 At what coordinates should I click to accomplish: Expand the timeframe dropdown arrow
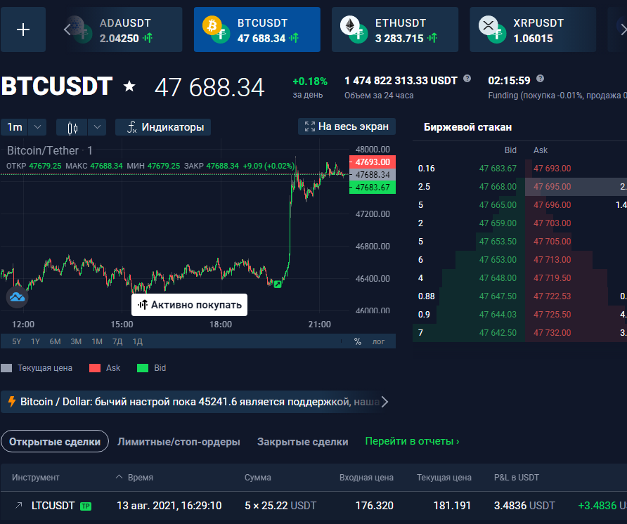pos(37,127)
